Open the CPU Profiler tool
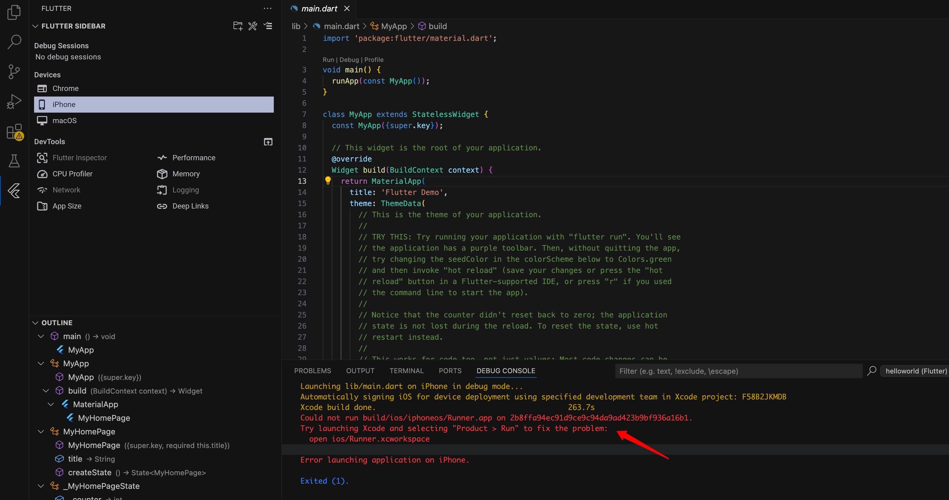This screenshot has height=500, width=949. (x=72, y=174)
